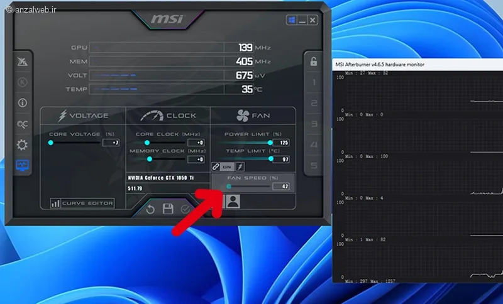
Task: Toggle the lightning bolt priority button
Action: point(240,167)
